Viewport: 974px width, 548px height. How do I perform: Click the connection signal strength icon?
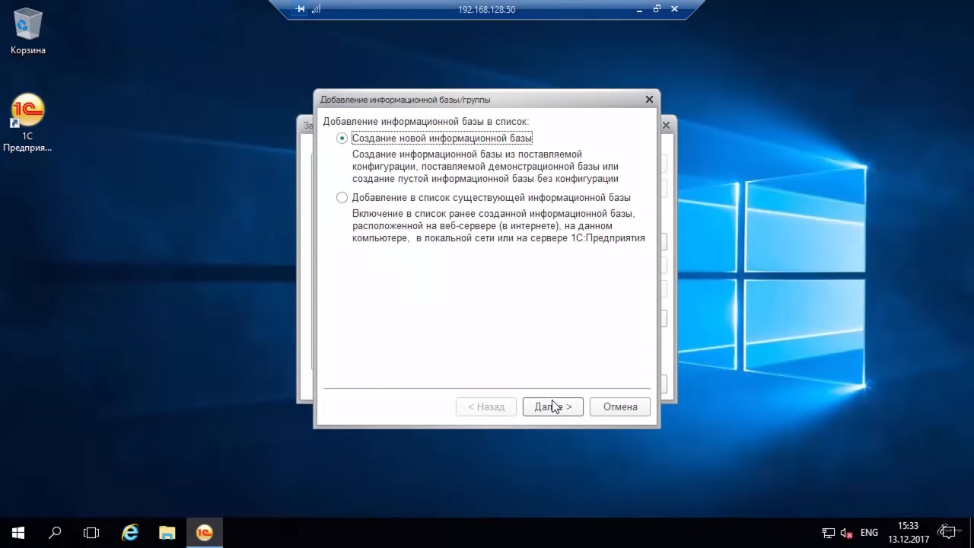317,9
